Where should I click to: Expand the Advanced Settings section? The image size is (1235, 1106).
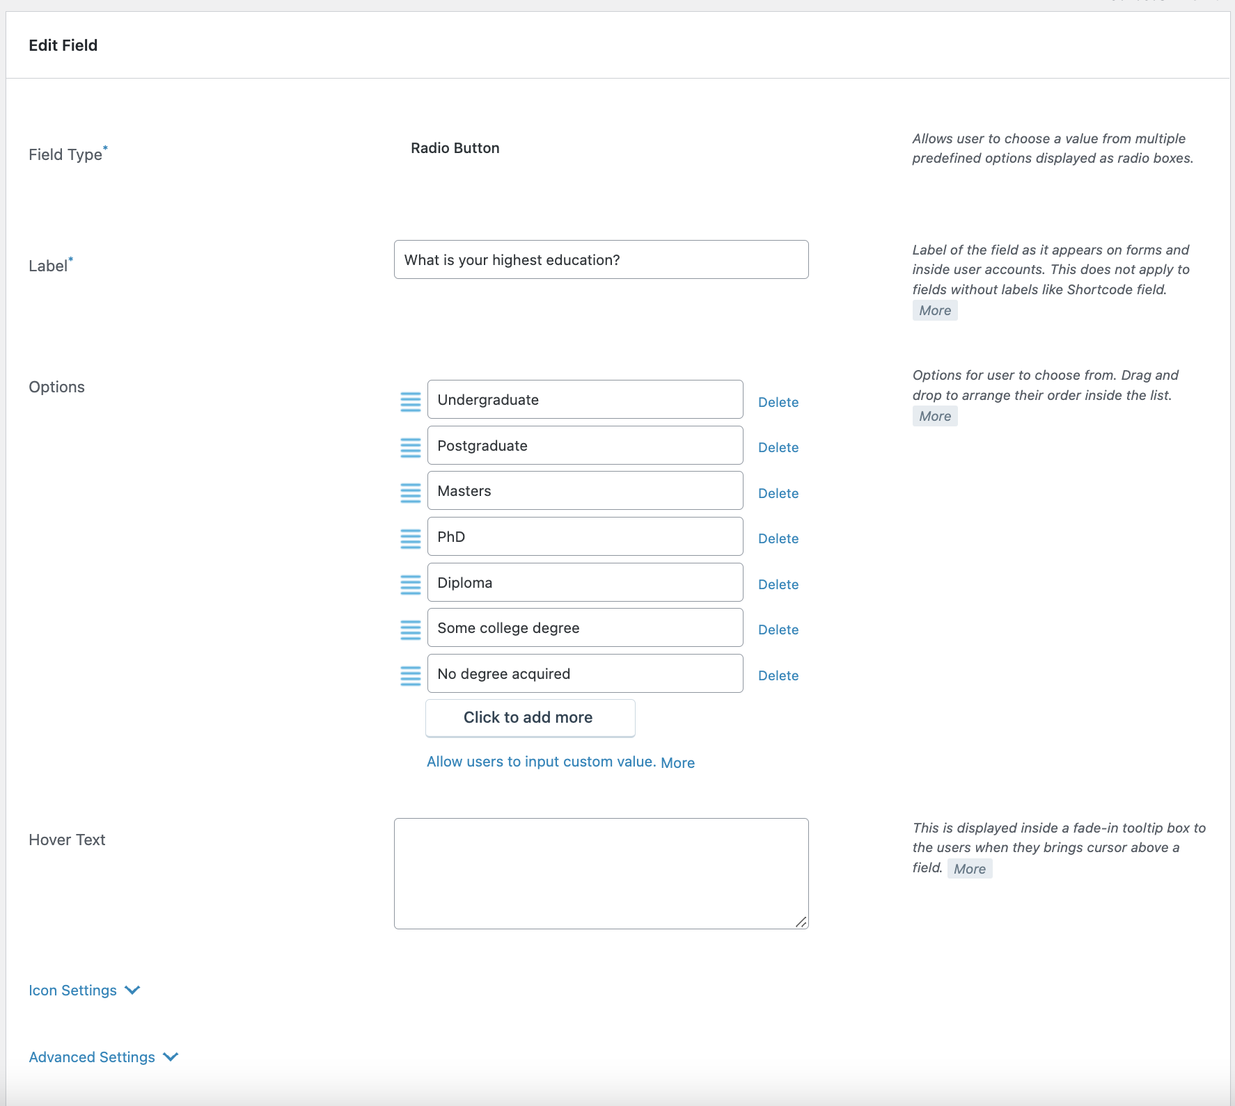[103, 1057]
